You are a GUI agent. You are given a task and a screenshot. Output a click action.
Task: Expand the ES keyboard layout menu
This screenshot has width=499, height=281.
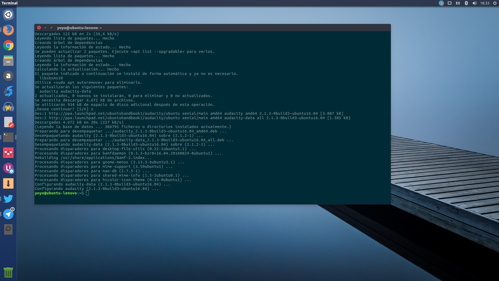[458, 3]
